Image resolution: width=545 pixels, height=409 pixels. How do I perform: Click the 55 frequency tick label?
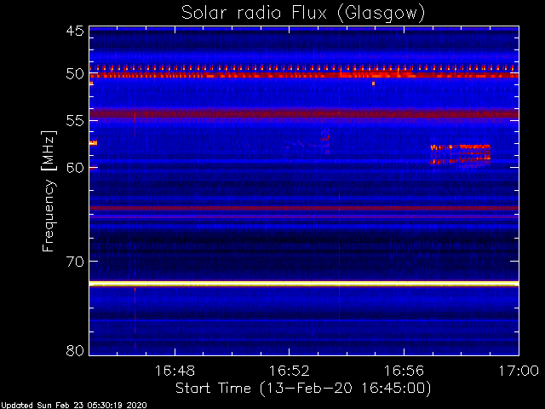coord(75,121)
